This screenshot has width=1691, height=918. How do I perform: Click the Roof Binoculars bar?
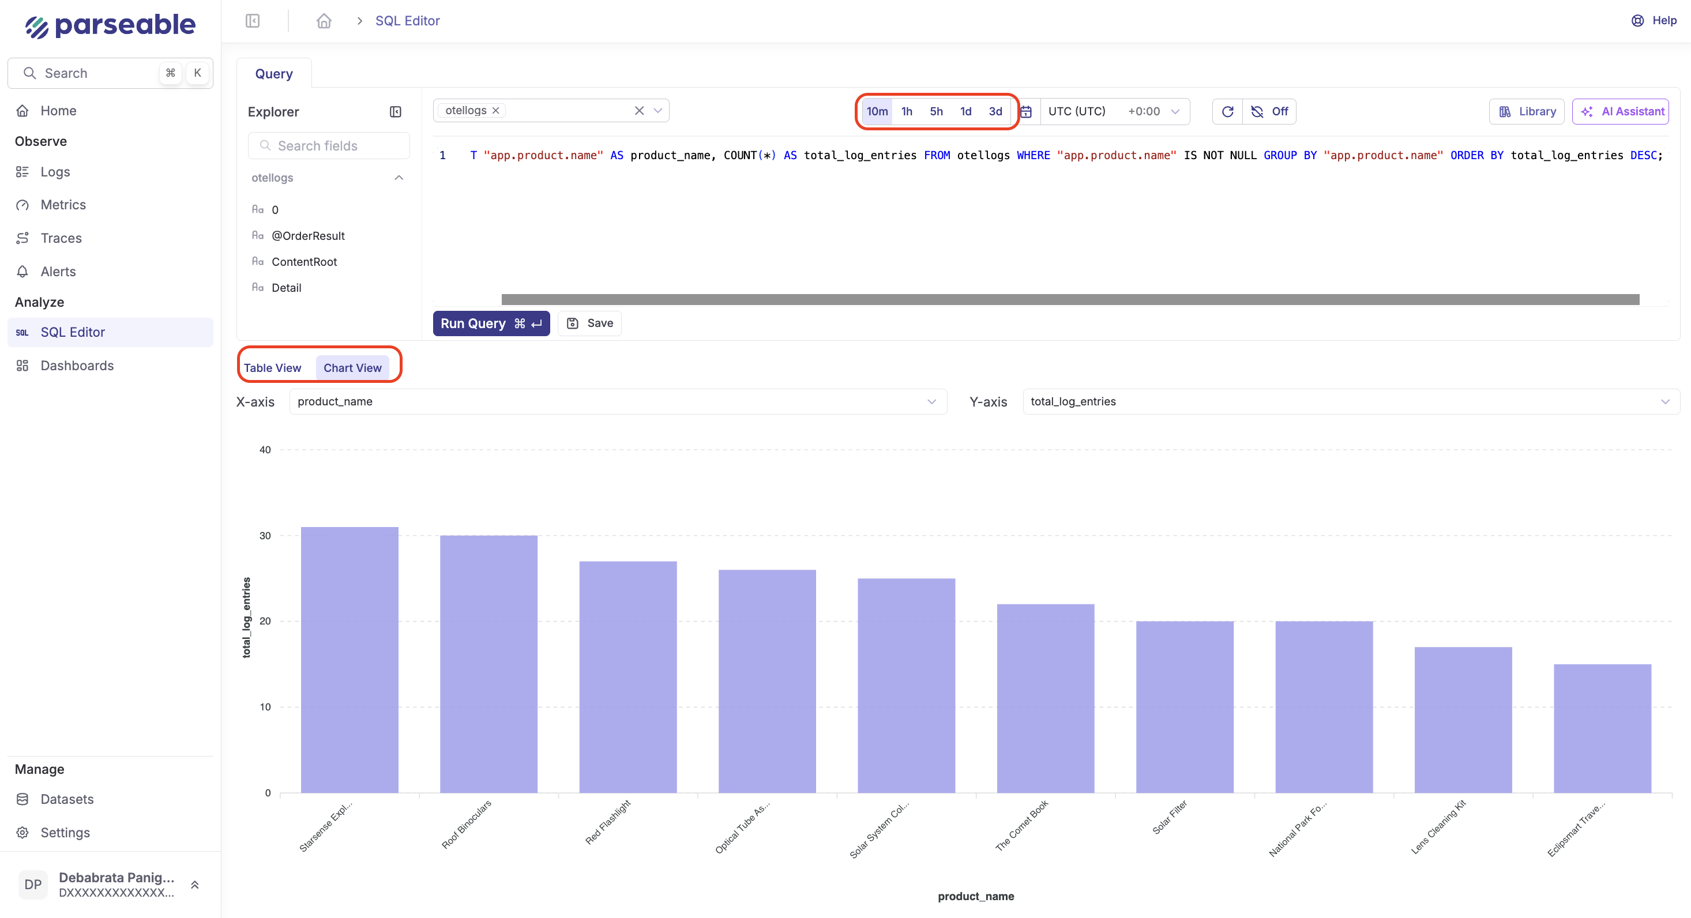[x=488, y=664]
